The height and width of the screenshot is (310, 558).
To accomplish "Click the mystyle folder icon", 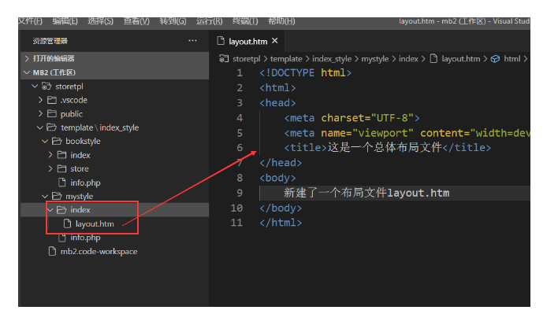I will pyautogui.click(x=57, y=196).
